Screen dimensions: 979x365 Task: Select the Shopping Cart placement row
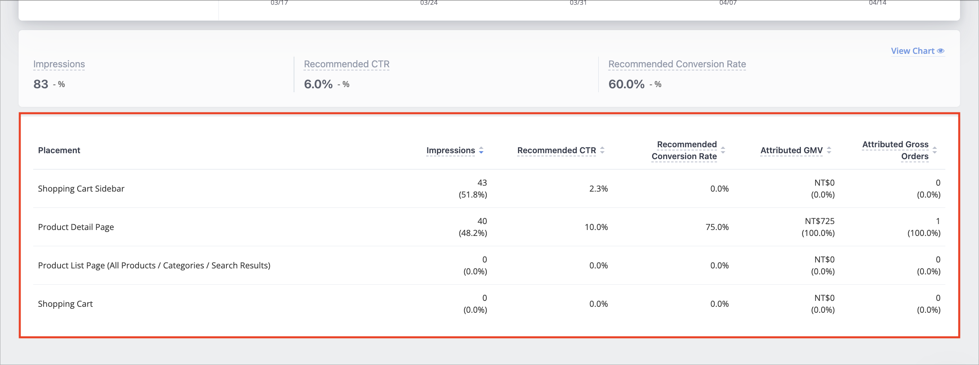(x=489, y=304)
